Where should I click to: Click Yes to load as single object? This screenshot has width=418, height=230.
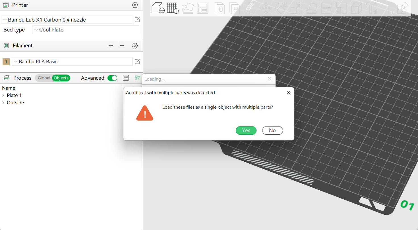coord(246,130)
